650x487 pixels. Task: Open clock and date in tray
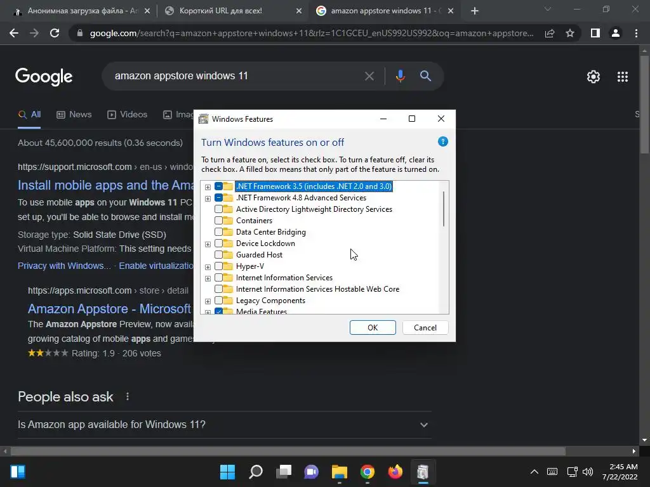[x=620, y=472]
